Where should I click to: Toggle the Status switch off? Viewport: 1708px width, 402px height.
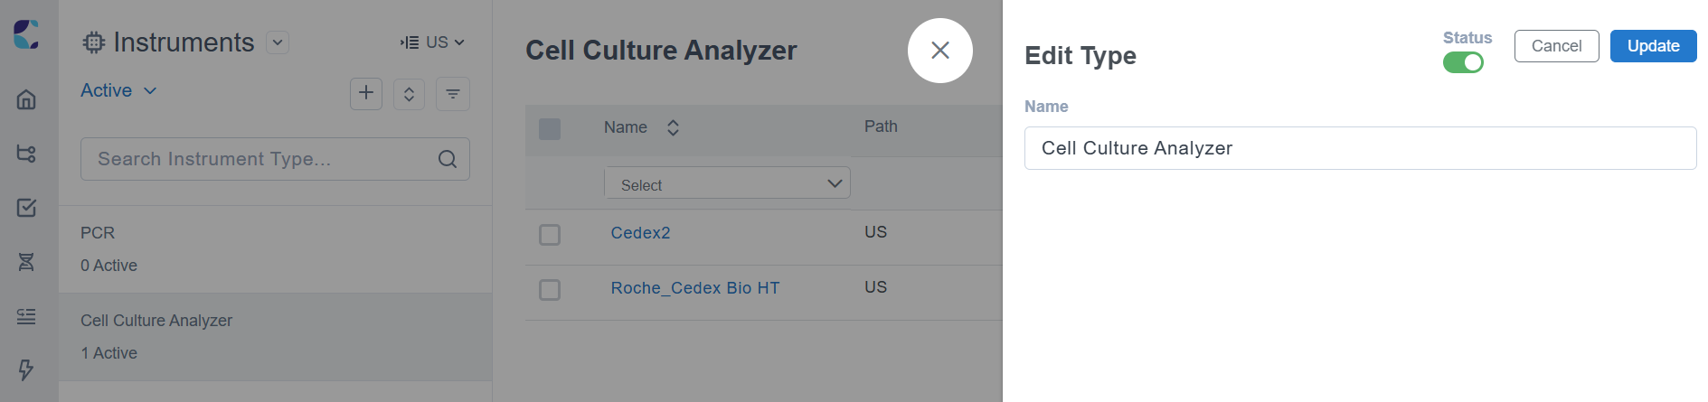coord(1463,62)
